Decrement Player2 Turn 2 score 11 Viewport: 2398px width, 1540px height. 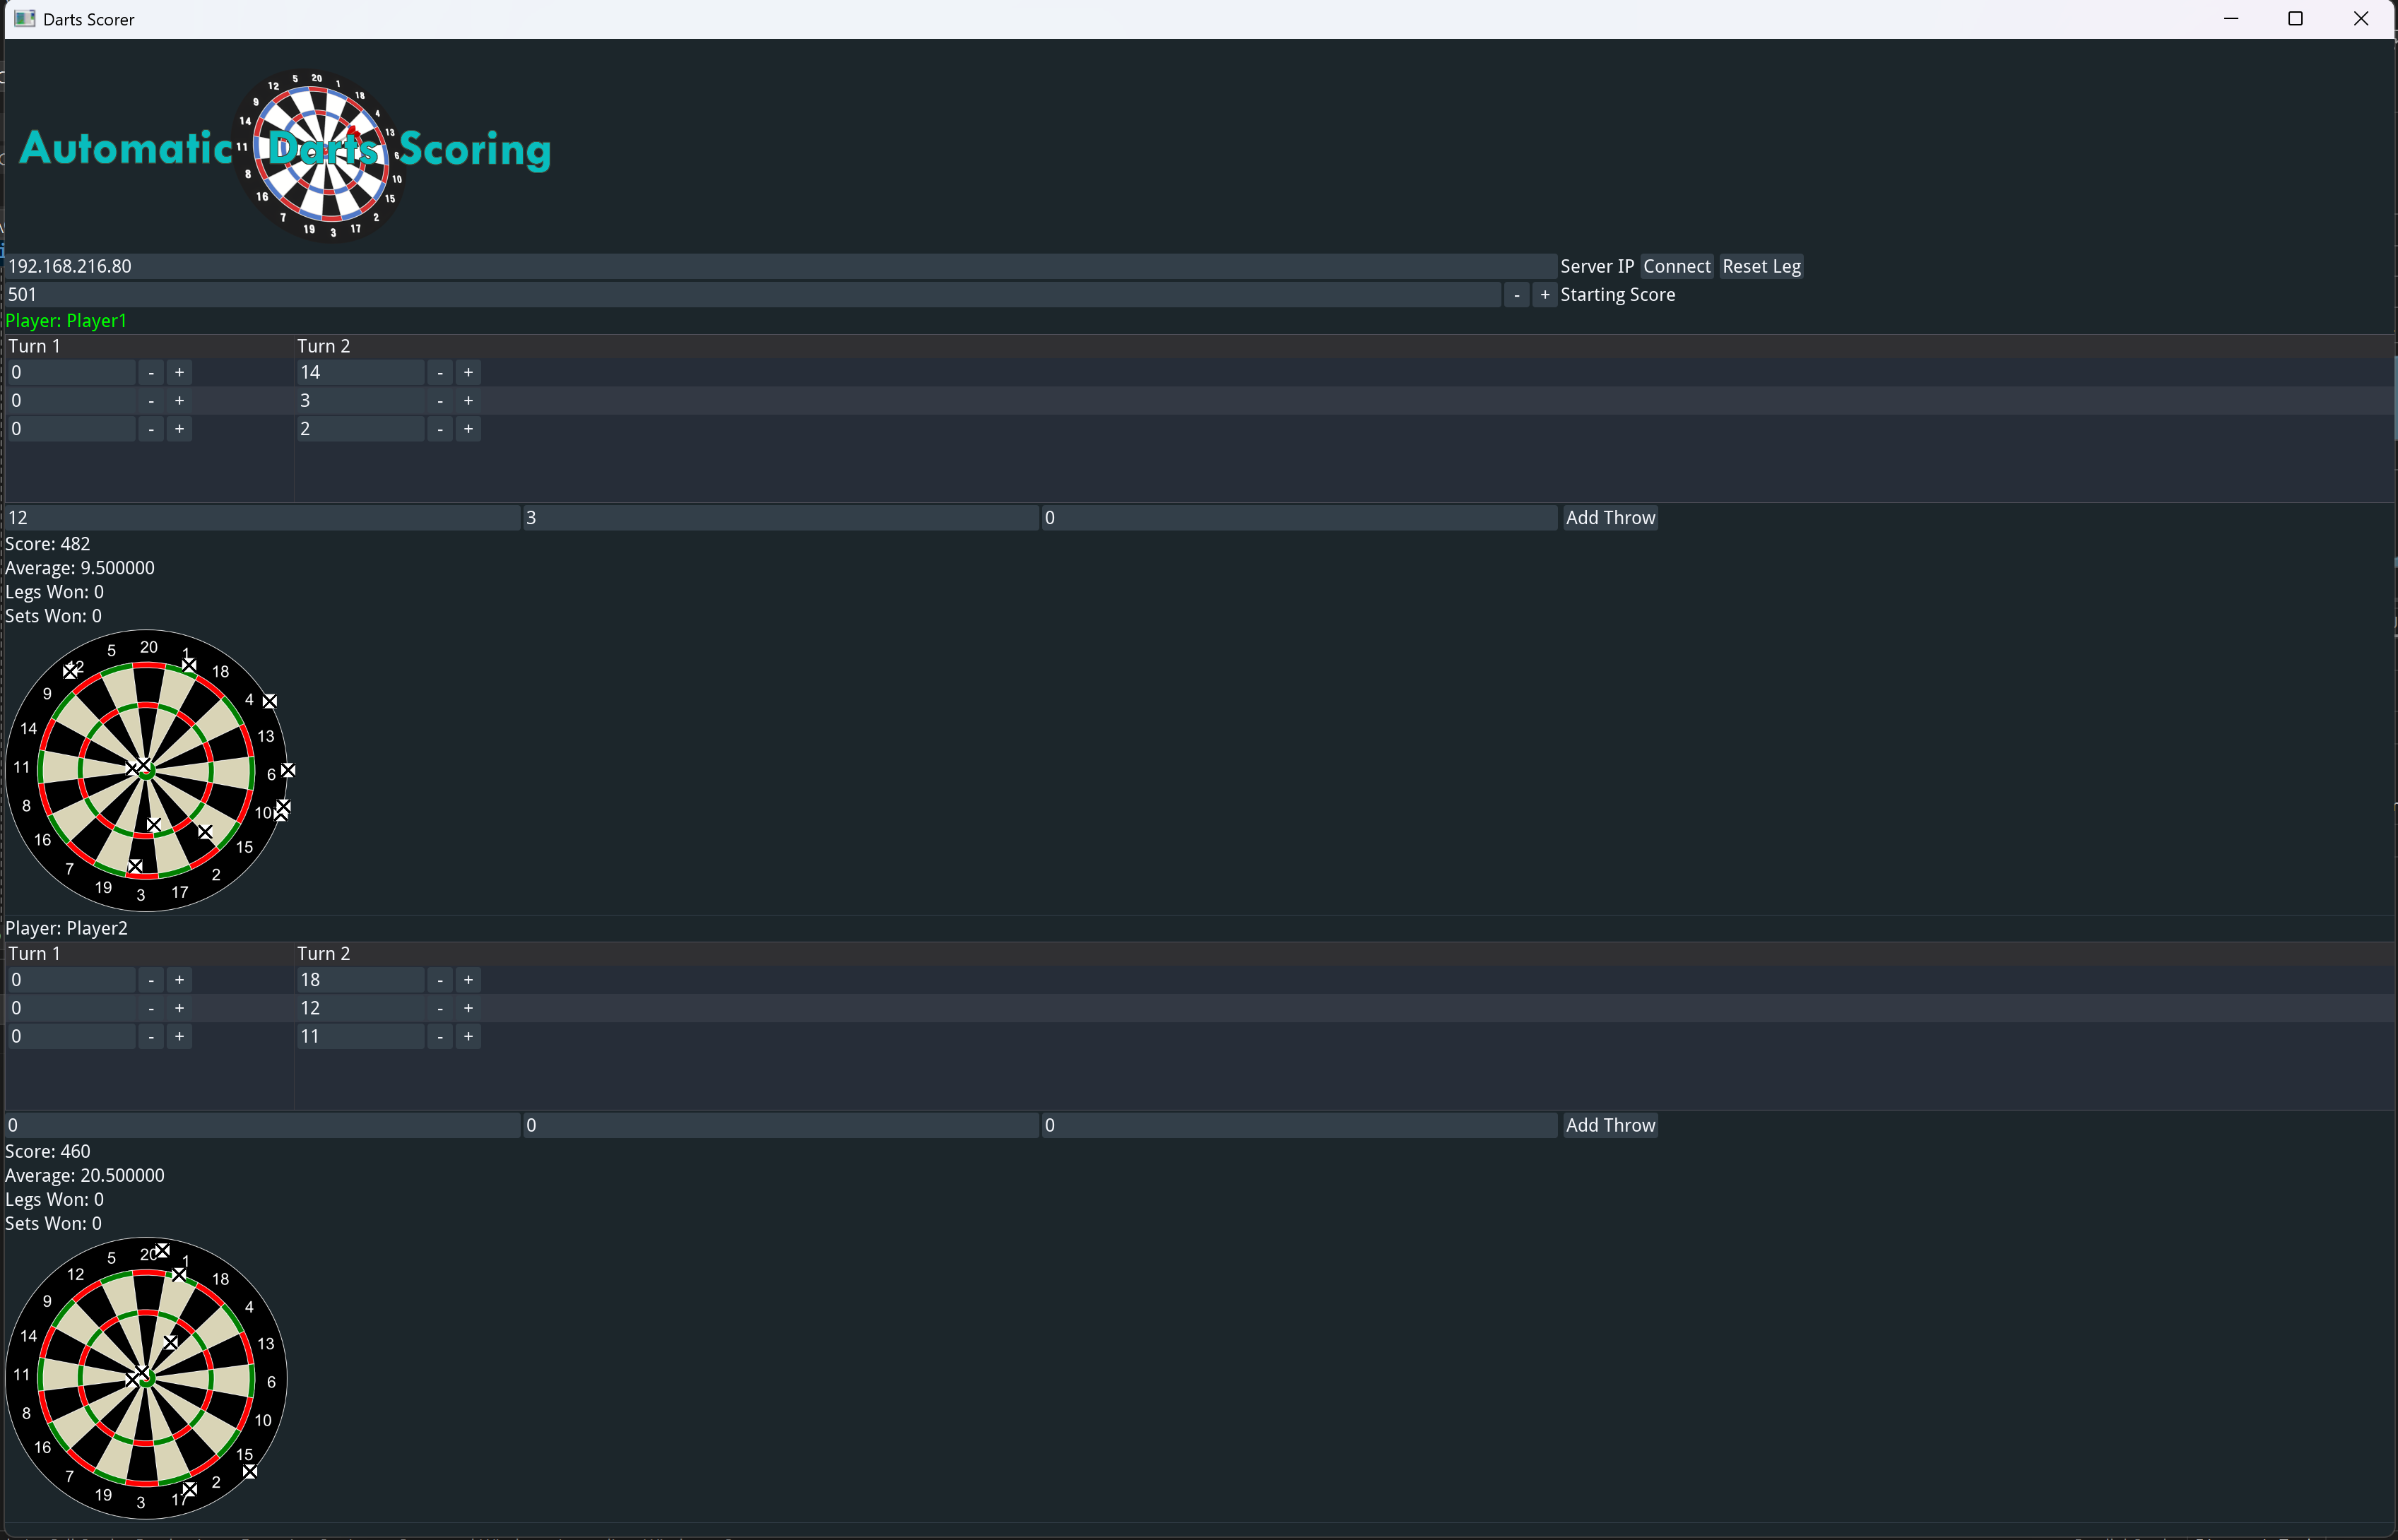point(440,1037)
